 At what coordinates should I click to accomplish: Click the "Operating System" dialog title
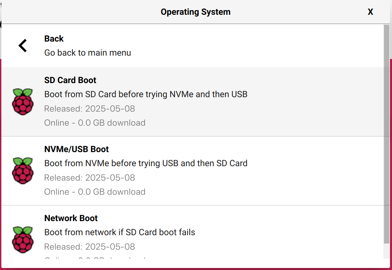pos(196,12)
